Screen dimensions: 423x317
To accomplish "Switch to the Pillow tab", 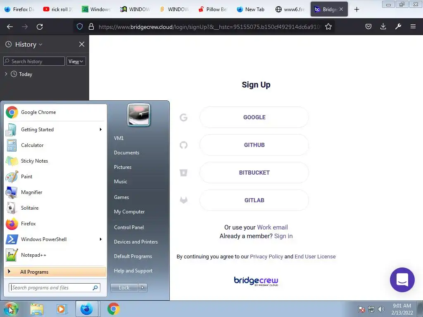I will tap(213, 9).
